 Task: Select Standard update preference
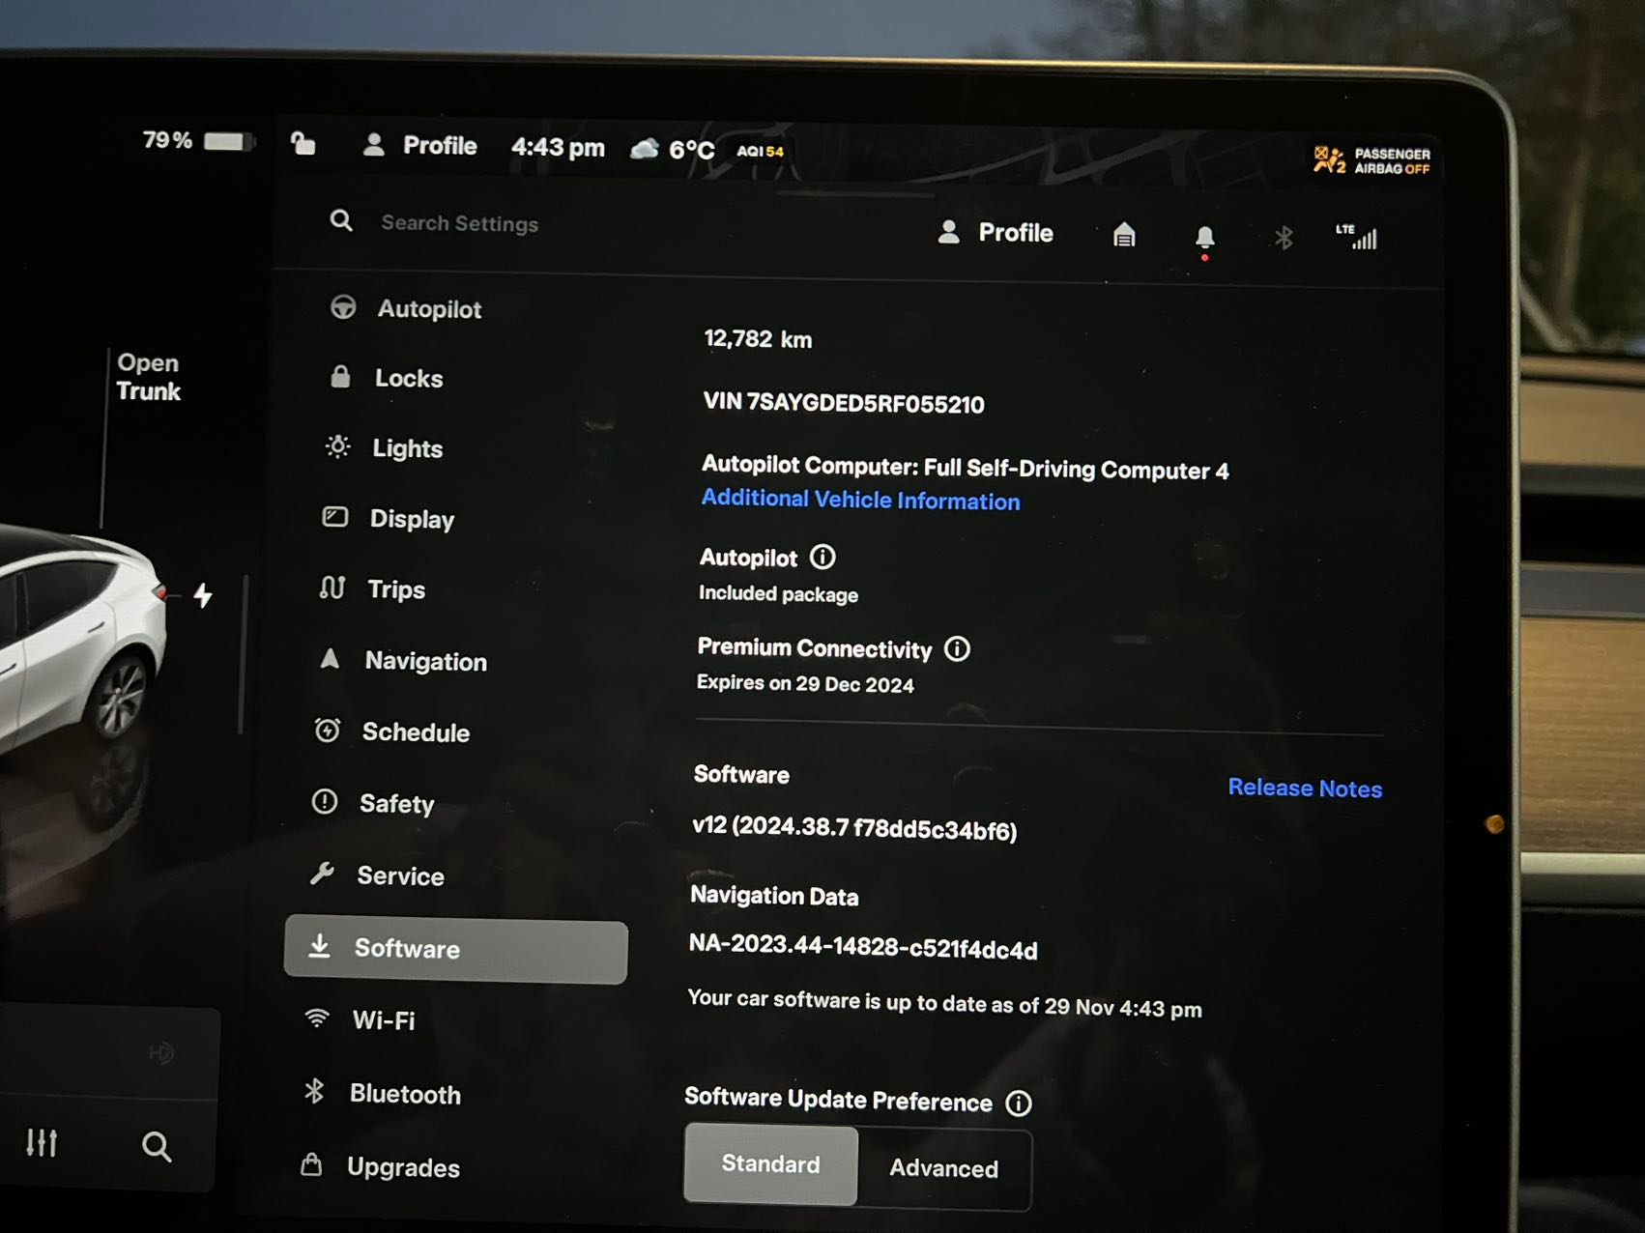[x=770, y=1163]
